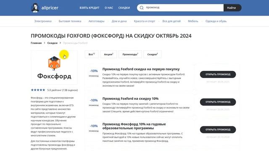Select the Все filter tab
Viewport: 269px width, 151px height.
[x=92, y=54]
